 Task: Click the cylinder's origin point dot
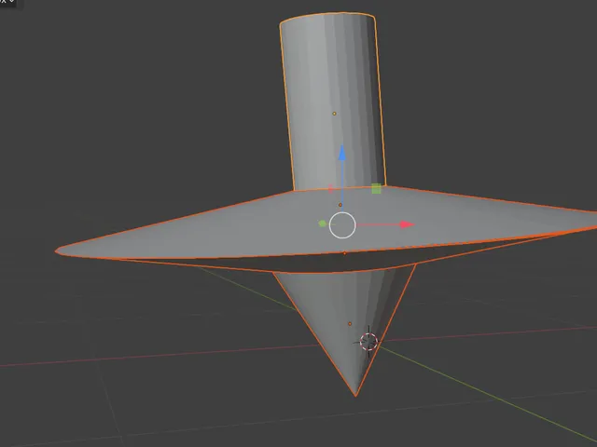click(334, 114)
